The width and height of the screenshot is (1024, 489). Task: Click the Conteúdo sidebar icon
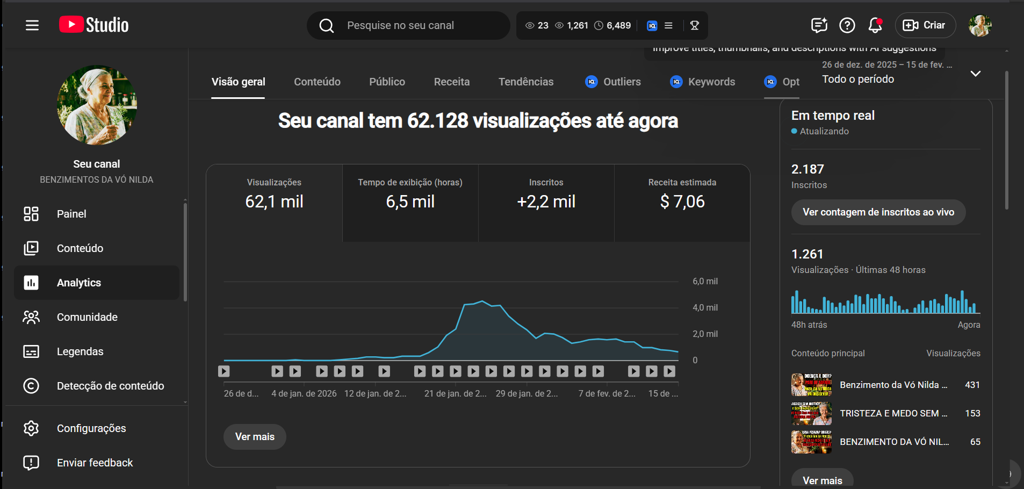click(x=31, y=248)
